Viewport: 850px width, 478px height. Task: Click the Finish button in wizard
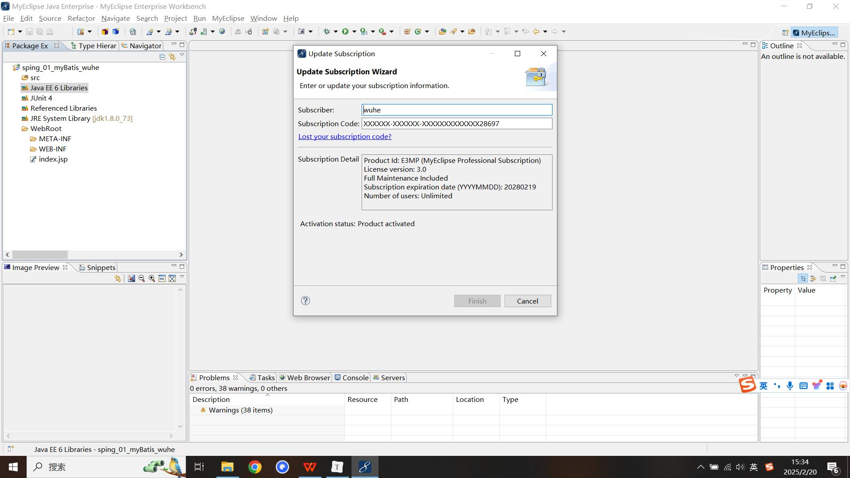(x=477, y=301)
